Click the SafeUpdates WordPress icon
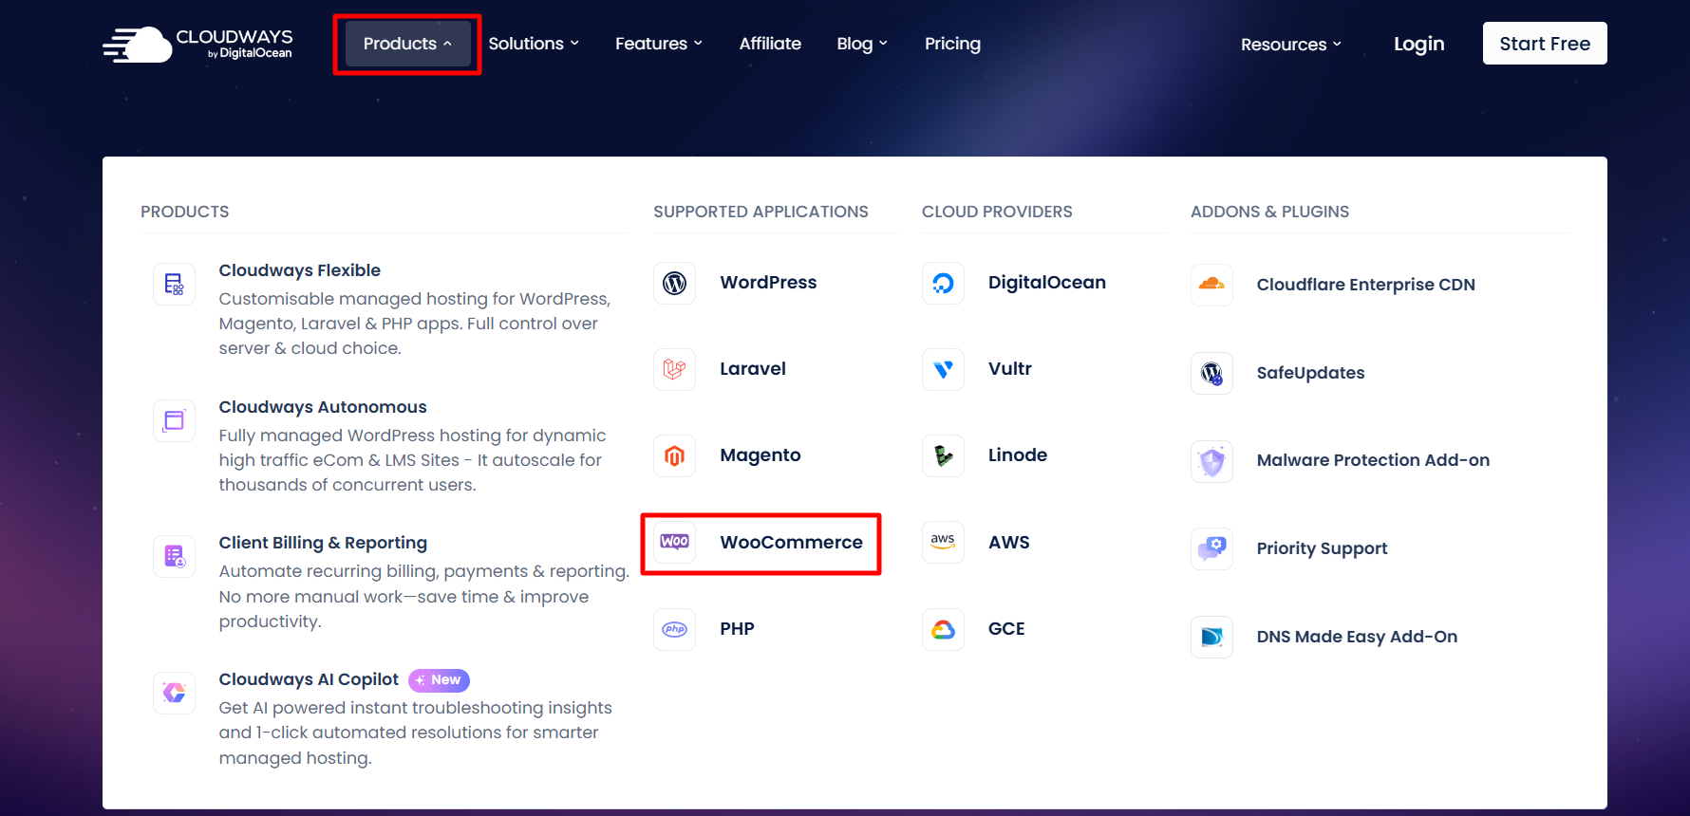Viewport: 1690px width, 816px height. [1211, 373]
